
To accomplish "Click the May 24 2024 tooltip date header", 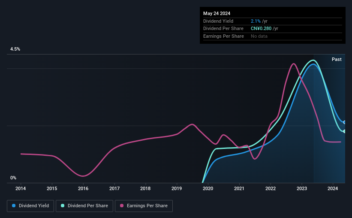I will pyautogui.click(x=217, y=13).
